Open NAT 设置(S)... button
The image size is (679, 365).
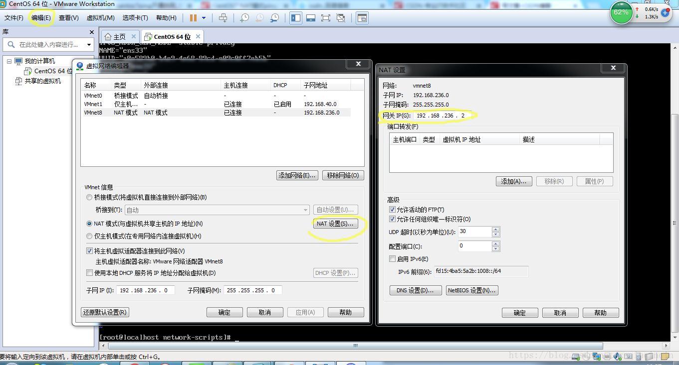(x=335, y=224)
